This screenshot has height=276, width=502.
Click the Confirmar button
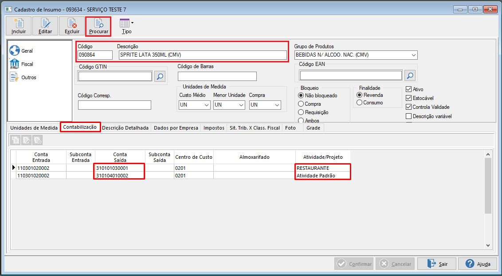354,264
